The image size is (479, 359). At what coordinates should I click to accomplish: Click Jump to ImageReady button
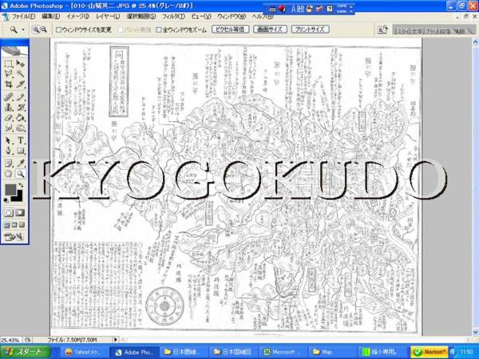click(14, 237)
